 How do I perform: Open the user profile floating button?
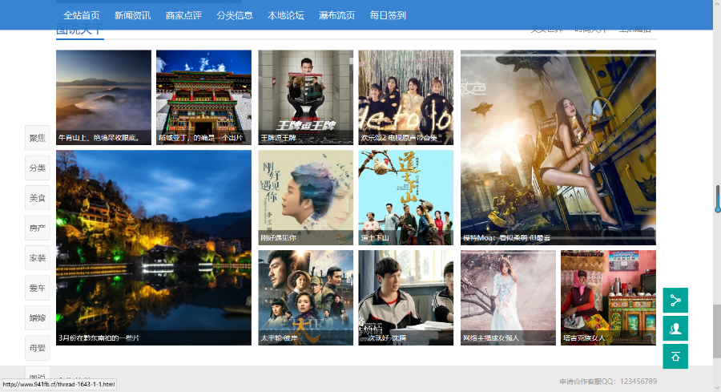(x=675, y=329)
